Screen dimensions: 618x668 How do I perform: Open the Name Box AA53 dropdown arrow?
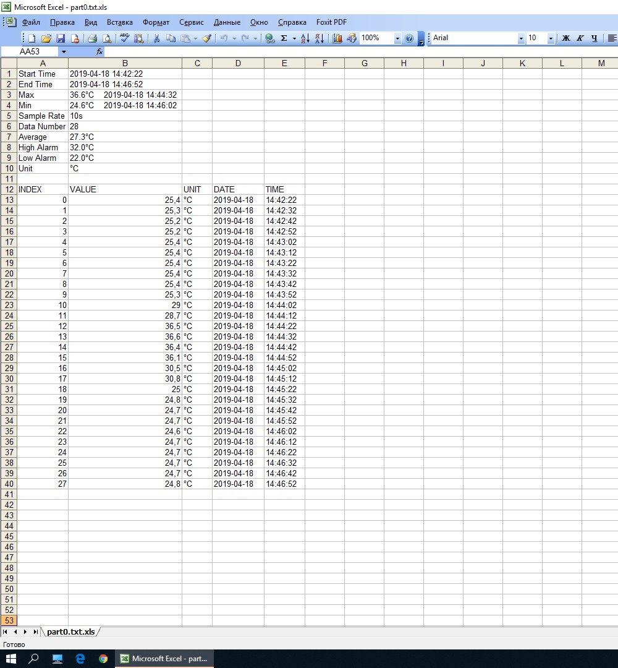pyautogui.click(x=64, y=51)
